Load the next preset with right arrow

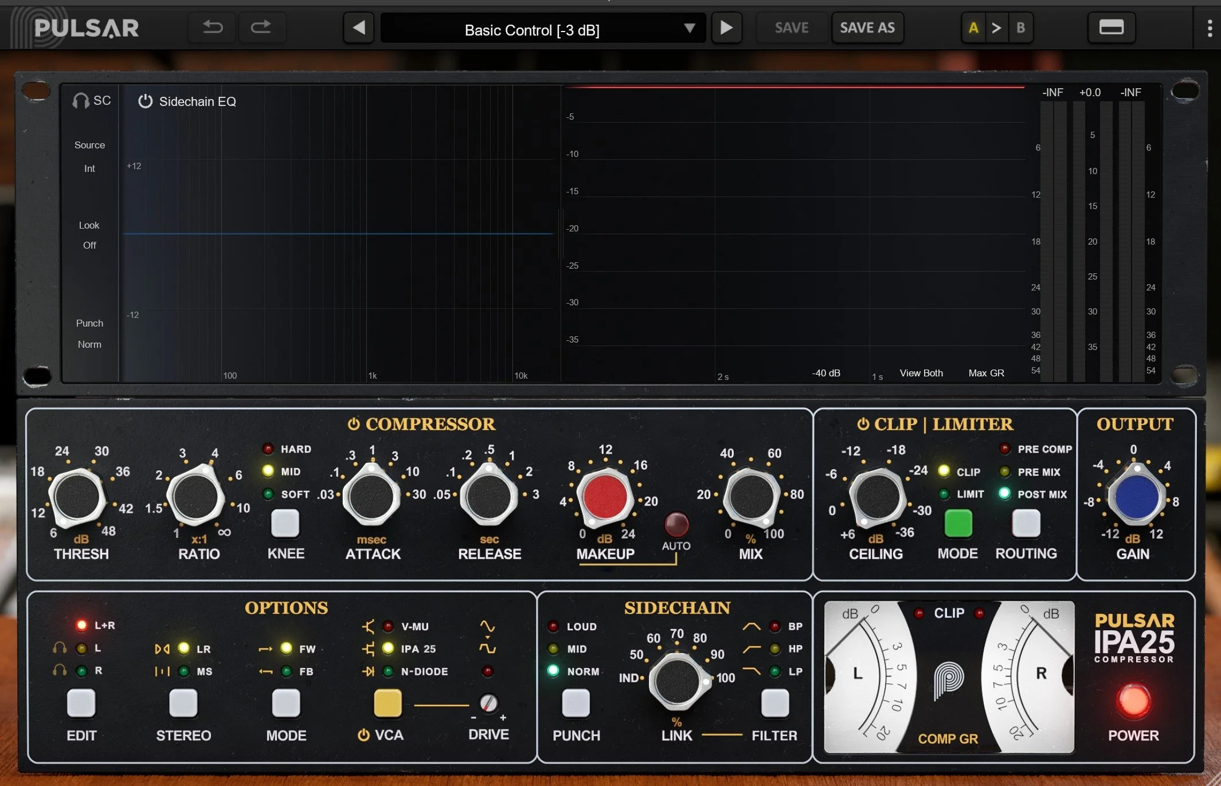click(726, 27)
